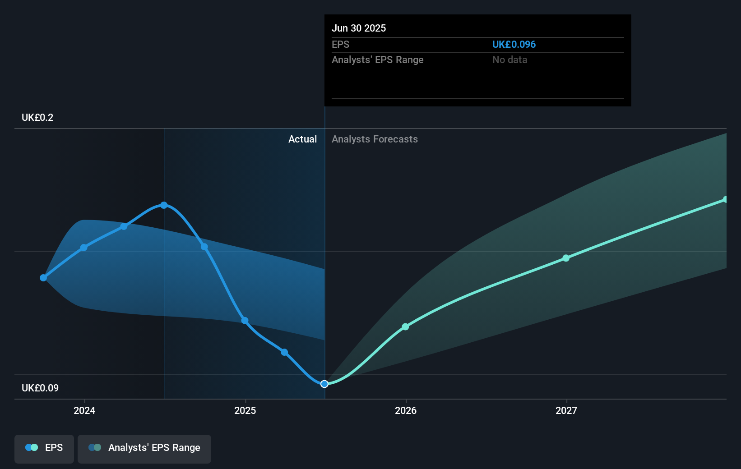This screenshot has width=741, height=469.
Task: Toggle the EPS legend series
Action: pos(44,449)
